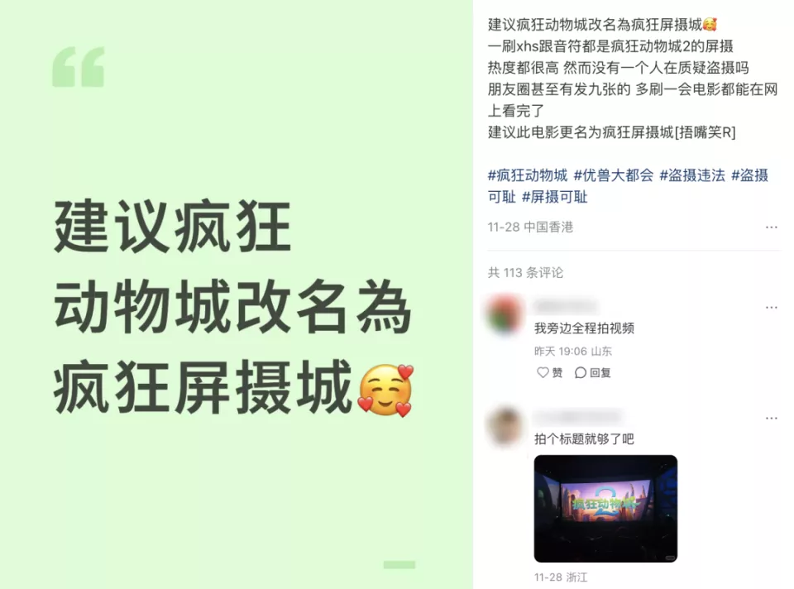Open more options for the post dated 11-28

pos(771,227)
